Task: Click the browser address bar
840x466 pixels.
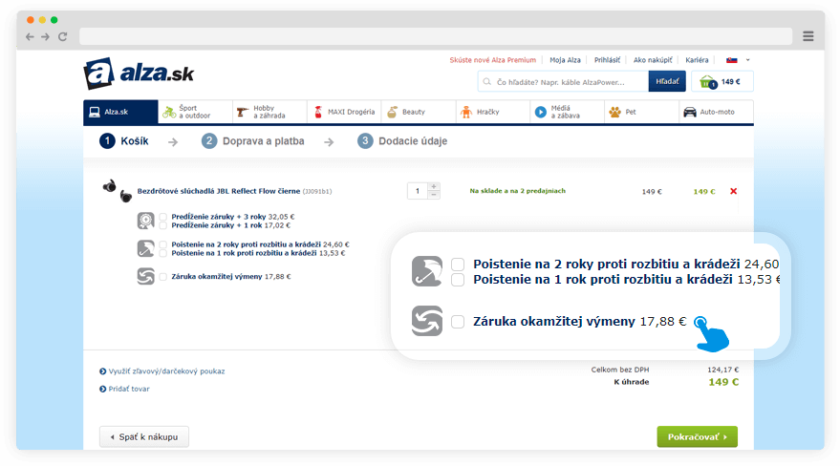Action: tap(436, 36)
